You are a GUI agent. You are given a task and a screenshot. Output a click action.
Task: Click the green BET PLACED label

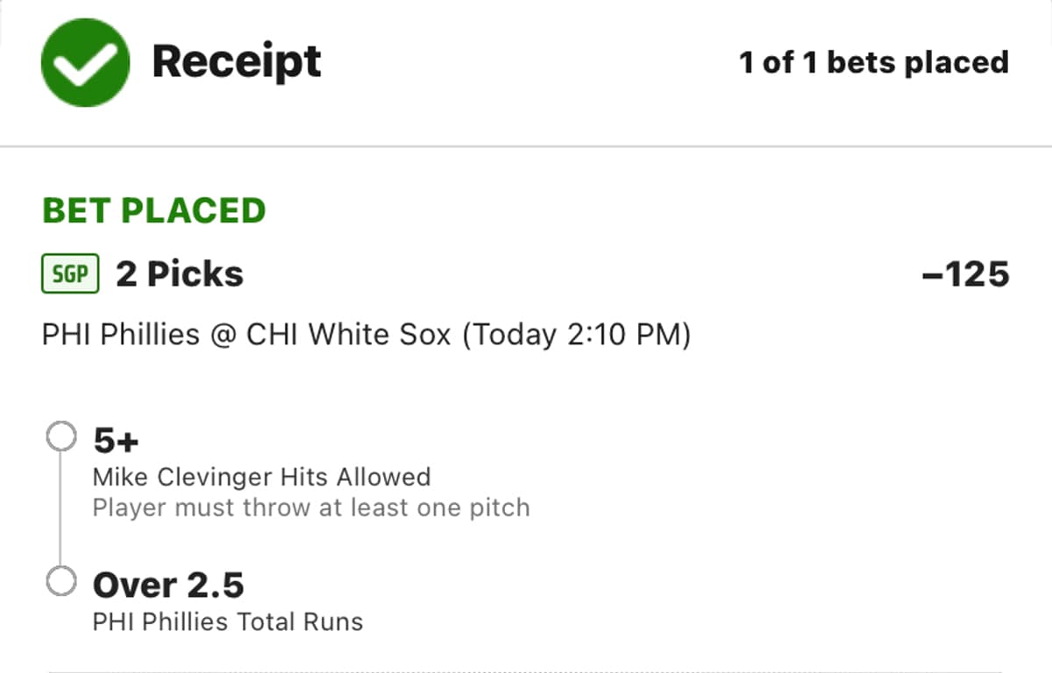(x=153, y=211)
